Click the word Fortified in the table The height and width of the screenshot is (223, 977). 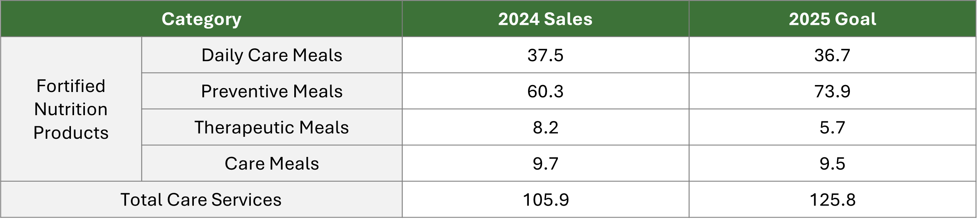click(71, 86)
